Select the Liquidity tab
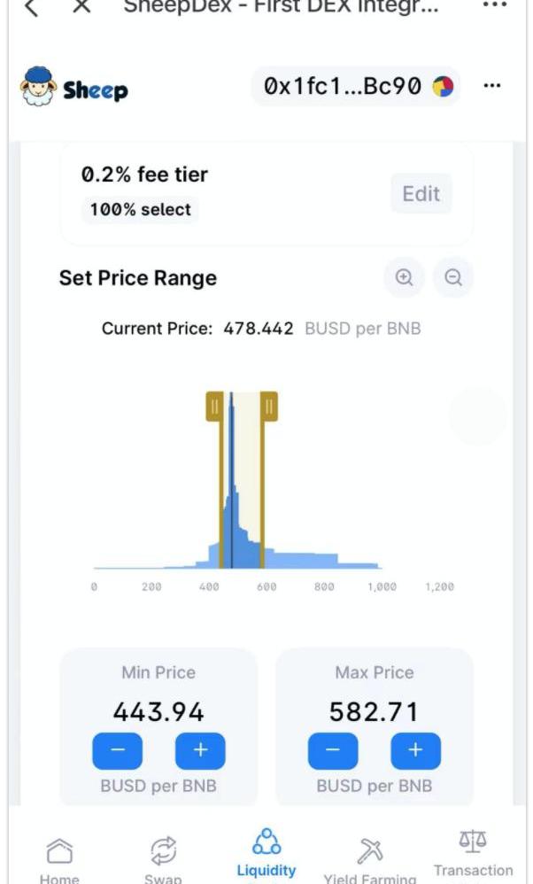The image size is (533, 884). pyautogui.click(x=266, y=855)
